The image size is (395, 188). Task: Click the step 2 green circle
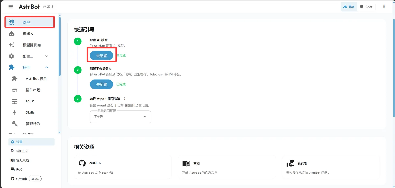point(78,70)
